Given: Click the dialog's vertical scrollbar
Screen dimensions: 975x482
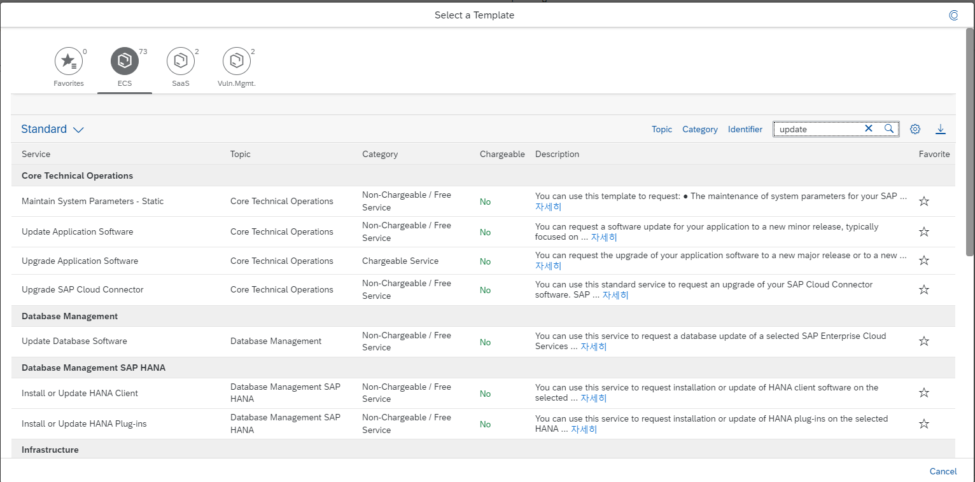Looking at the screenshot, I should [x=970, y=142].
